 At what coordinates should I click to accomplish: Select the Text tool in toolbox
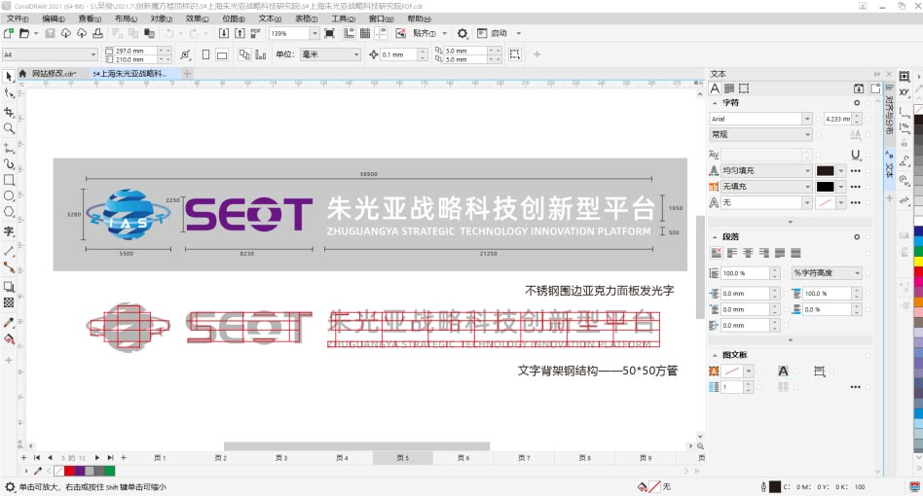(x=9, y=231)
